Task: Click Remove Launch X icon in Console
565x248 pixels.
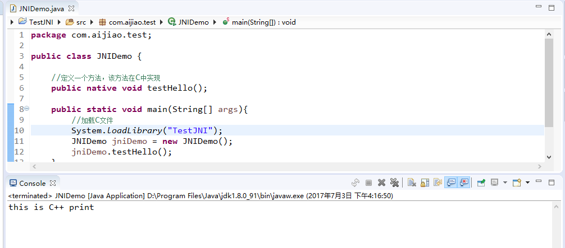Action: click(381, 183)
